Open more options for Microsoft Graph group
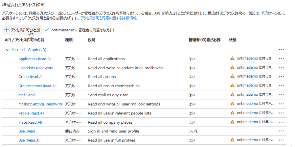 [x=281, y=50]
